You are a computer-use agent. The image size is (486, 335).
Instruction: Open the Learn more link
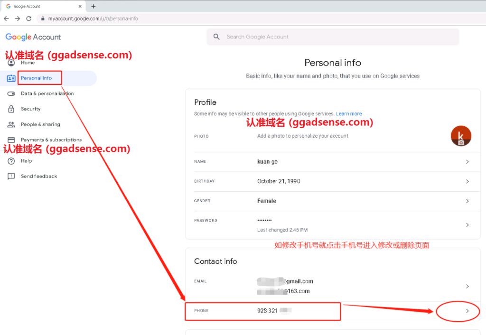(349, 114)
